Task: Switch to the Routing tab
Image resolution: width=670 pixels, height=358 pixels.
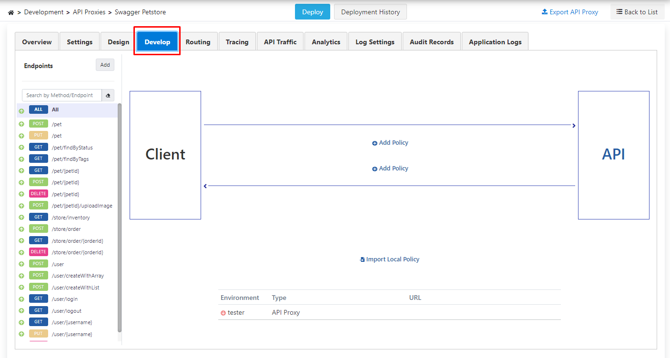Action: (x=198, y=42)
